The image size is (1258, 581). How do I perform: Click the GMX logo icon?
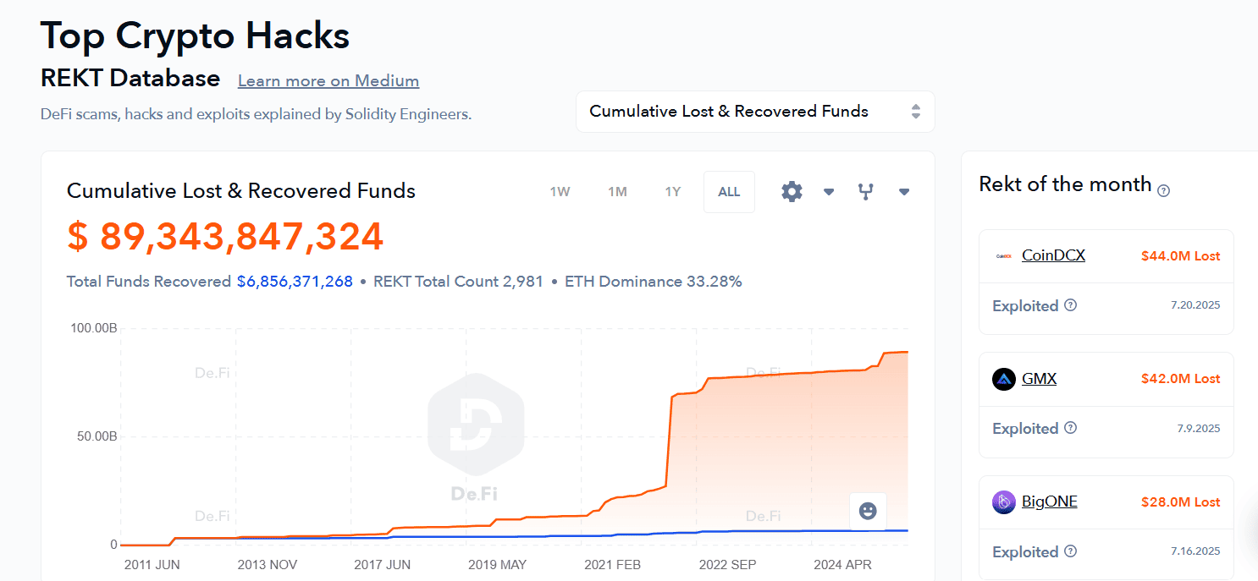(x=1004, y=379)
